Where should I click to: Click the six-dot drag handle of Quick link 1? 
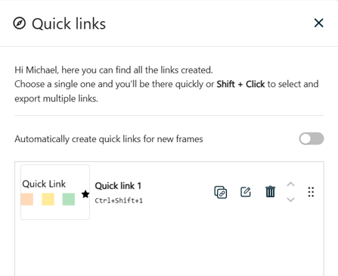coord(311,192)
